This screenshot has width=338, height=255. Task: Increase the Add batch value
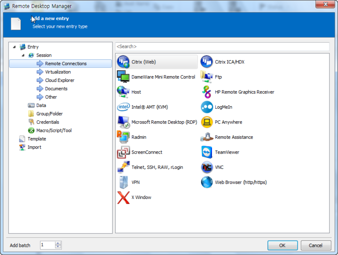58,243
